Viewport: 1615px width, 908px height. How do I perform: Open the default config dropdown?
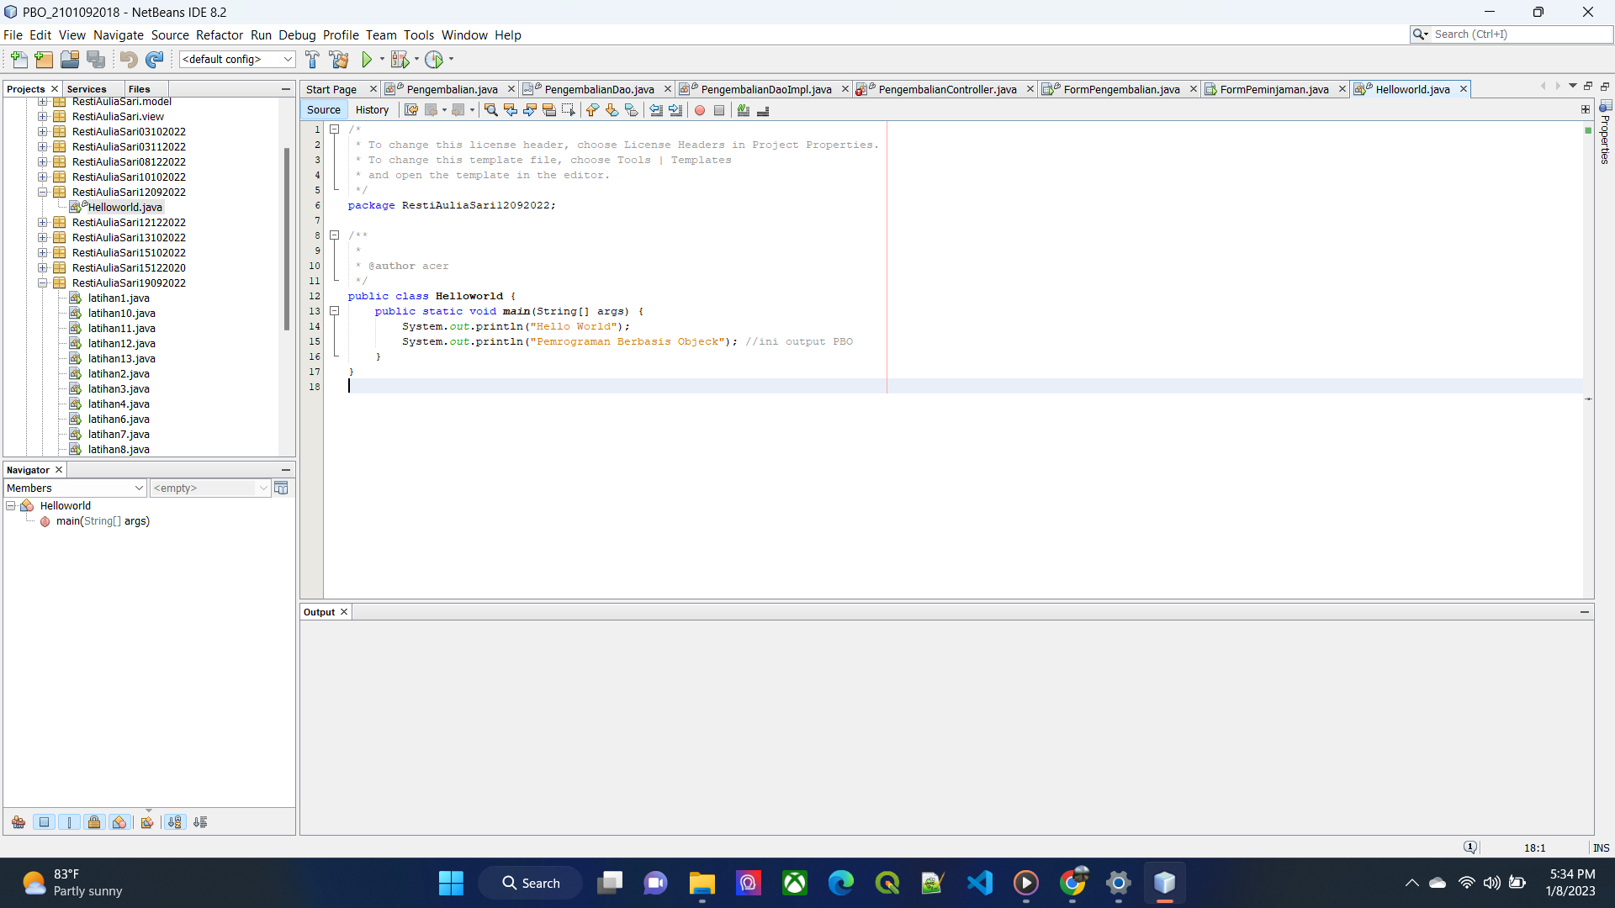pos(237,60)
